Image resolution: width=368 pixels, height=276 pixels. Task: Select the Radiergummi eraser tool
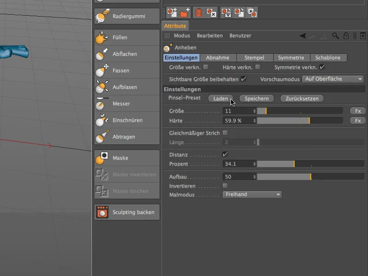point(127,16)
